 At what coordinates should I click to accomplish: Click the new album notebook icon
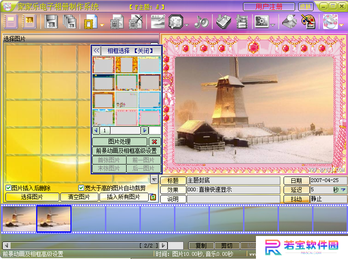tap(11, 21)
